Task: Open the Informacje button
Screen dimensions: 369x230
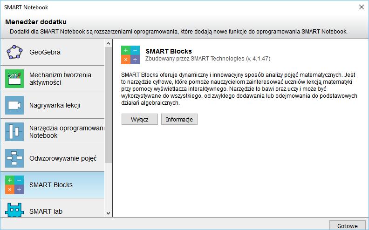Action: (179, 119)
